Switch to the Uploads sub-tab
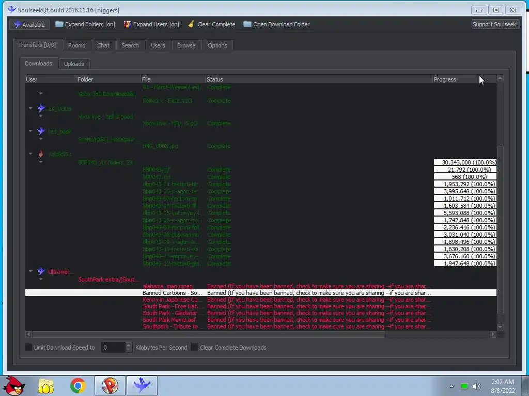Image resolution: width=529 pixels, height=396 pixels. [74, 64]
